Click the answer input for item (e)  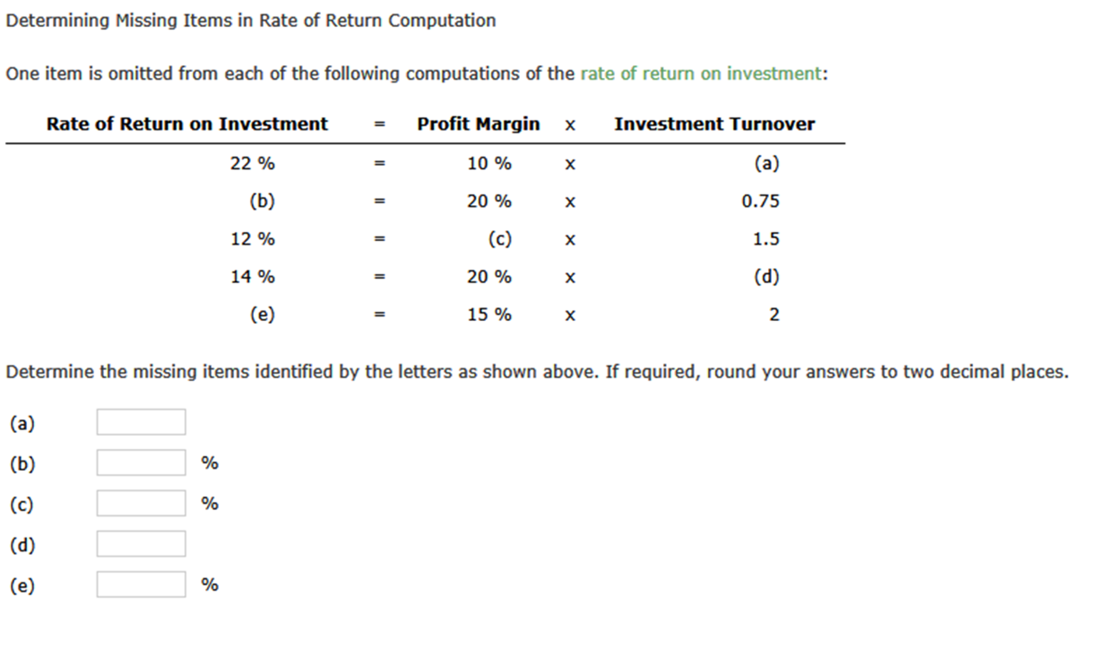(140, 584)
